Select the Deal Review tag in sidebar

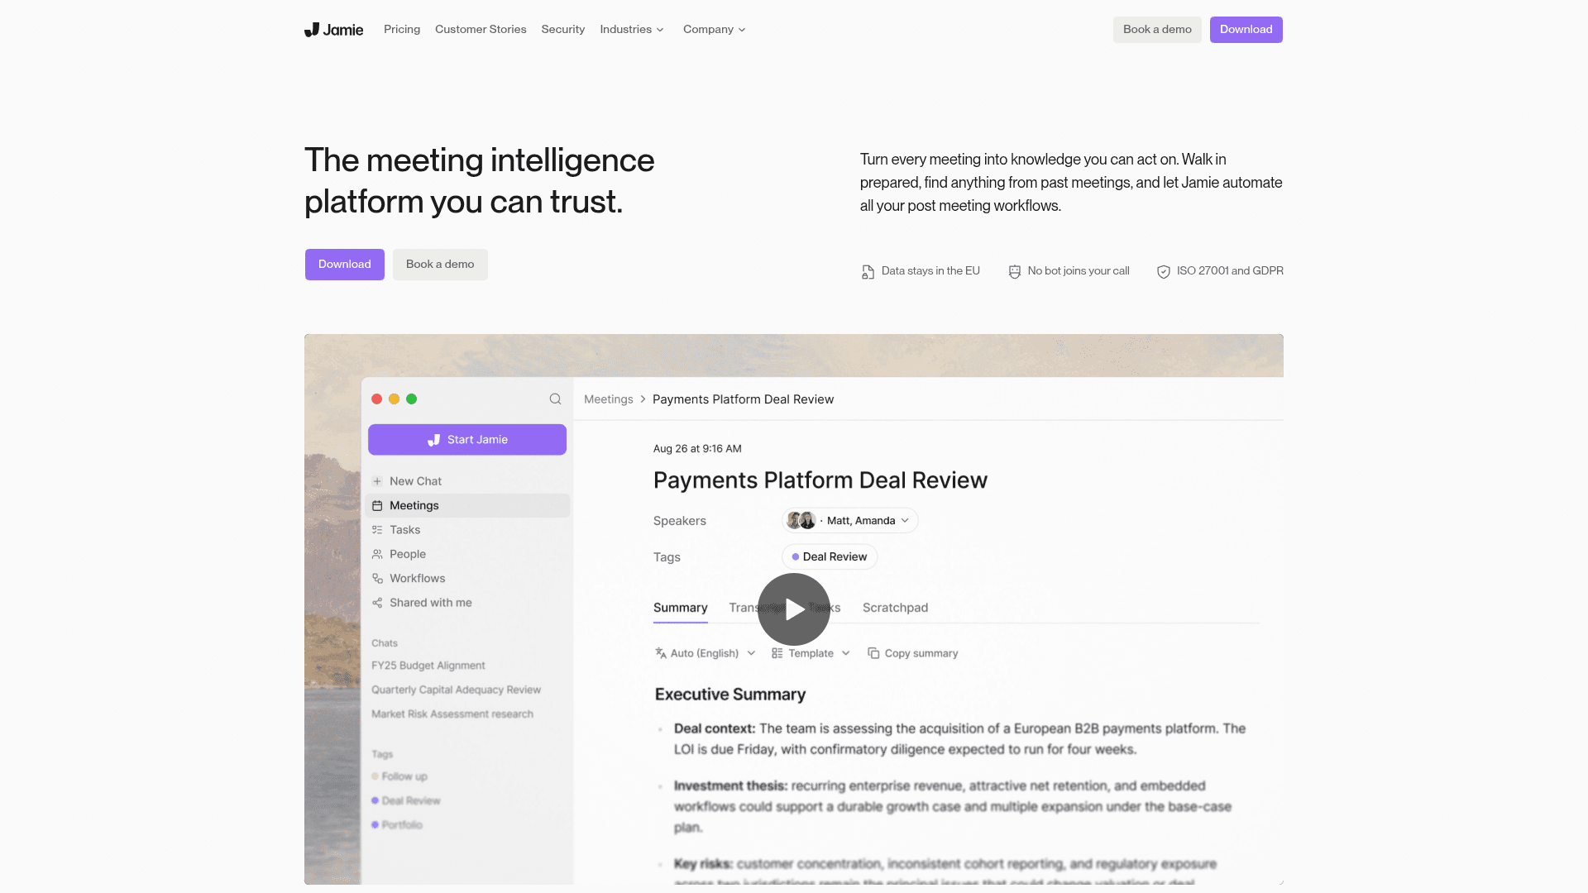coord(406,801)
